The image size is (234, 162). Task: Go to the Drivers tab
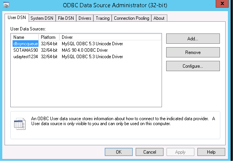[85, 18]
